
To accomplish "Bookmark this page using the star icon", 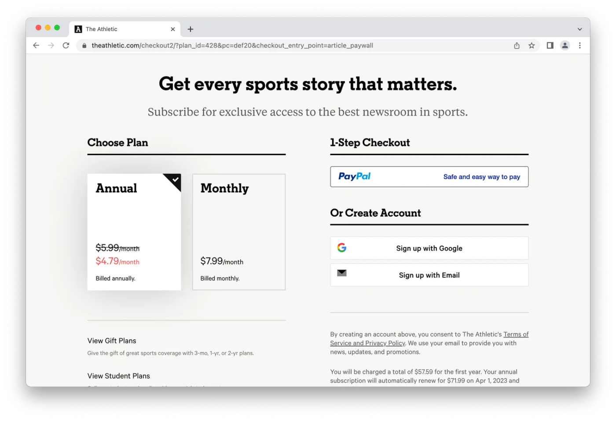I will tap(532, 45).
